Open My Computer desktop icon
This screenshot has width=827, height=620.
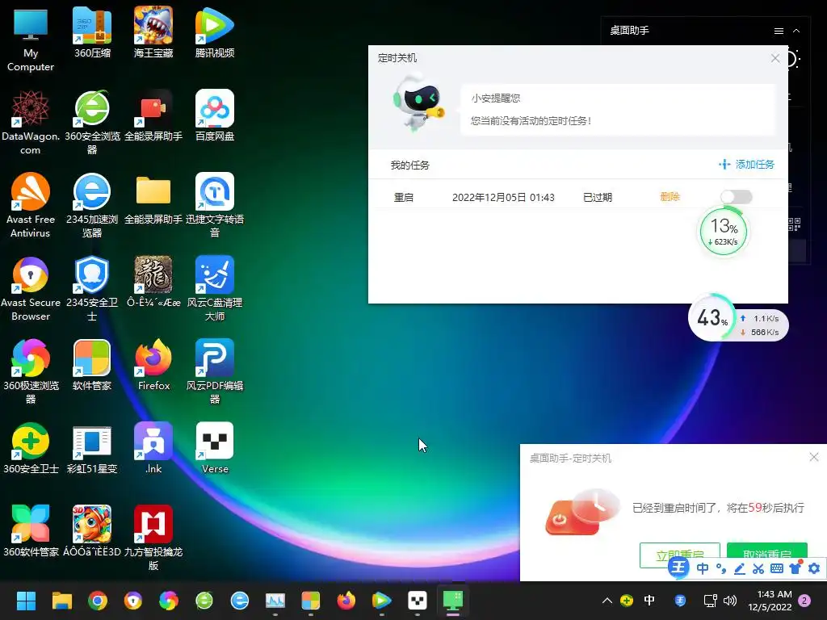click(31, 40)
